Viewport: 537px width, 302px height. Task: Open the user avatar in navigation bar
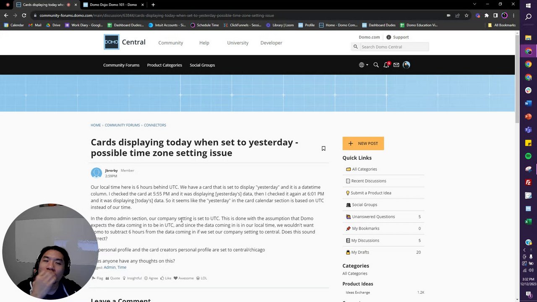click(x=406, y=65)
